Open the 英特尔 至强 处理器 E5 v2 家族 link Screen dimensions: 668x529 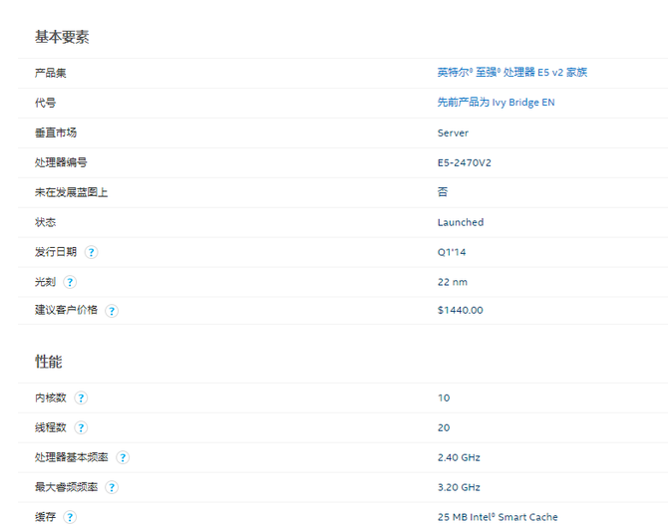511,73
